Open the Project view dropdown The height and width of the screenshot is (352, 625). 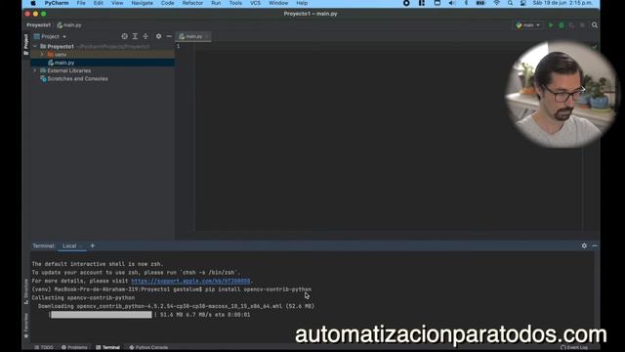[x=50, y=36]
